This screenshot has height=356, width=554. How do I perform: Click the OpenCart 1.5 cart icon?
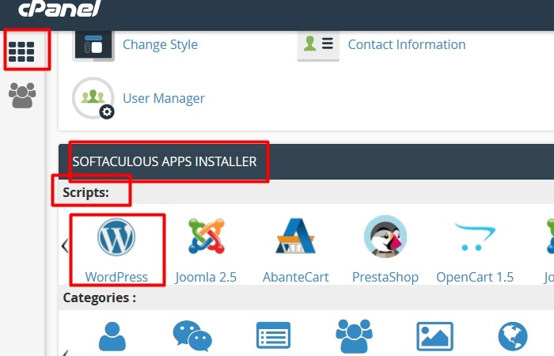coord(475,237)
